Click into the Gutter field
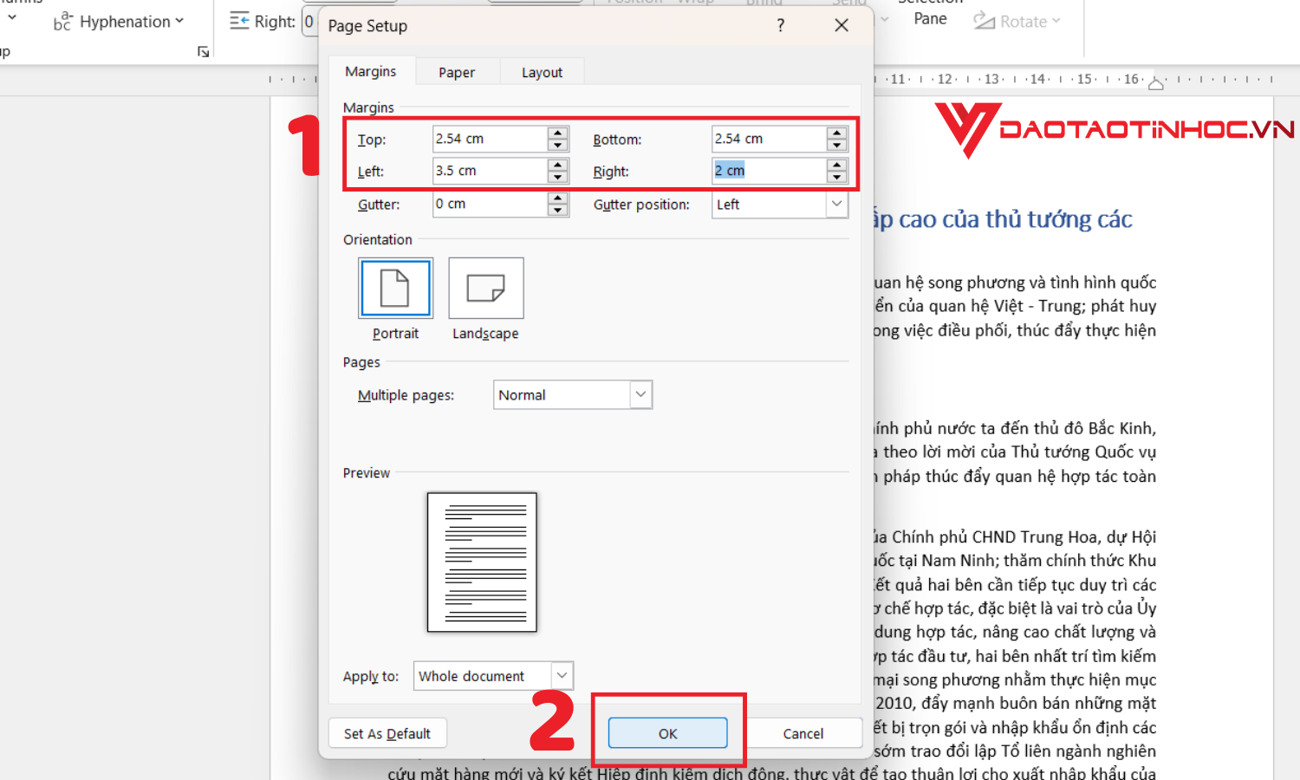 coord(491,204)
